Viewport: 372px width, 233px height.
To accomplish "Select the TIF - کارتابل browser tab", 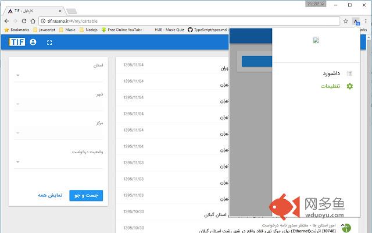I will click(33, 11).
